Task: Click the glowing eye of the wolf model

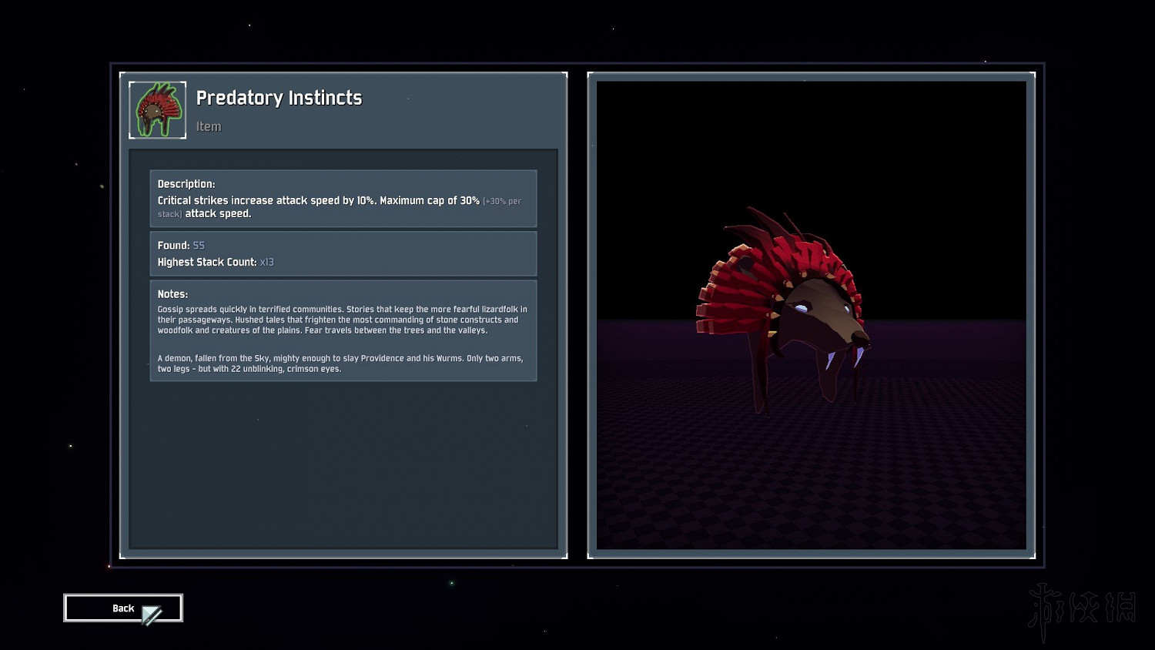Action: (802, 308)
